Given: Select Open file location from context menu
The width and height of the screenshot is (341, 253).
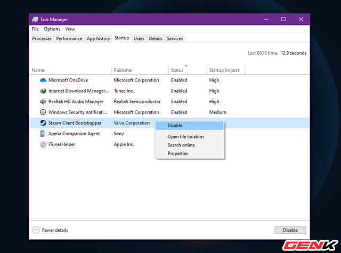Looking at the screenshot, I should pos(185,137).
